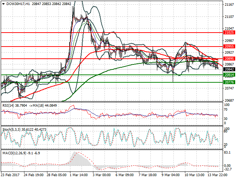Click the black 20842 current price tag
Viewport: 237px width, 179px height.
[x=229, y=69]
